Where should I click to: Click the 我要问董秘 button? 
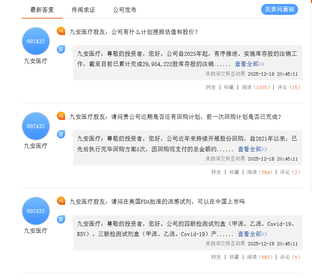(279, 9)
